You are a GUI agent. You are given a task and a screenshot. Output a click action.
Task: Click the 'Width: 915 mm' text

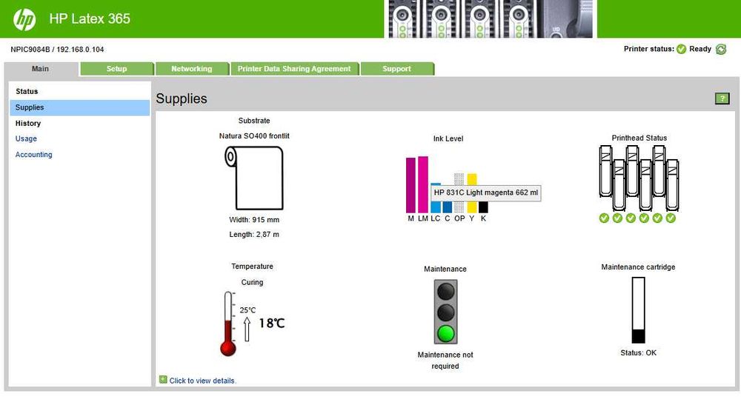254,220
